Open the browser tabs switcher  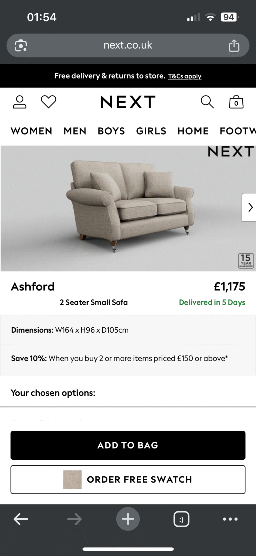click(181, 519)
